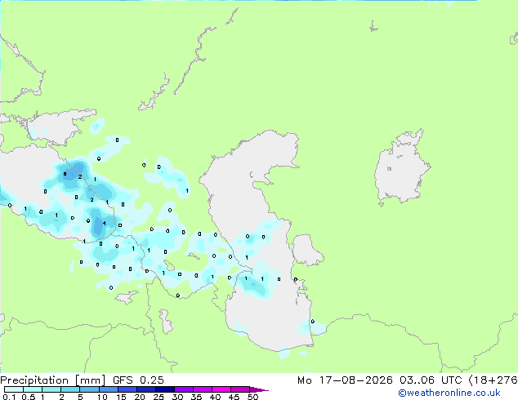This screenshot has height=400, width=518.
Task: Pick the 10–15 mm legend swatch
Action: click(x=109, y=389)
